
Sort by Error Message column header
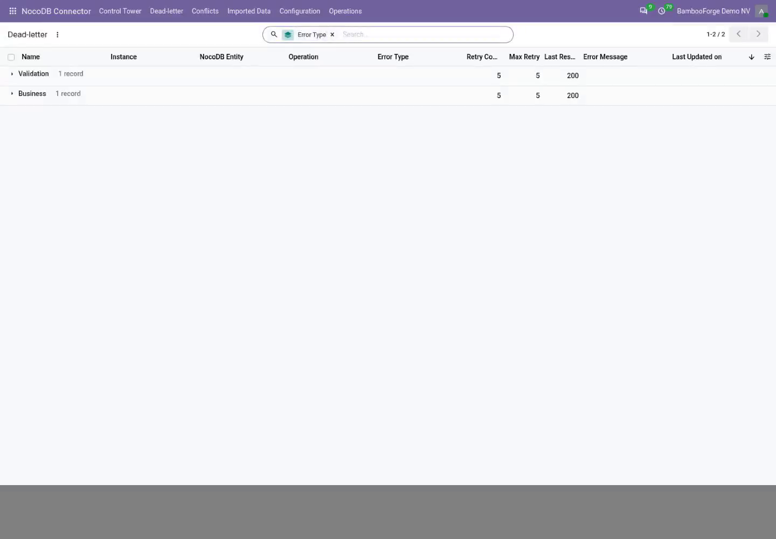click(605, 57)
